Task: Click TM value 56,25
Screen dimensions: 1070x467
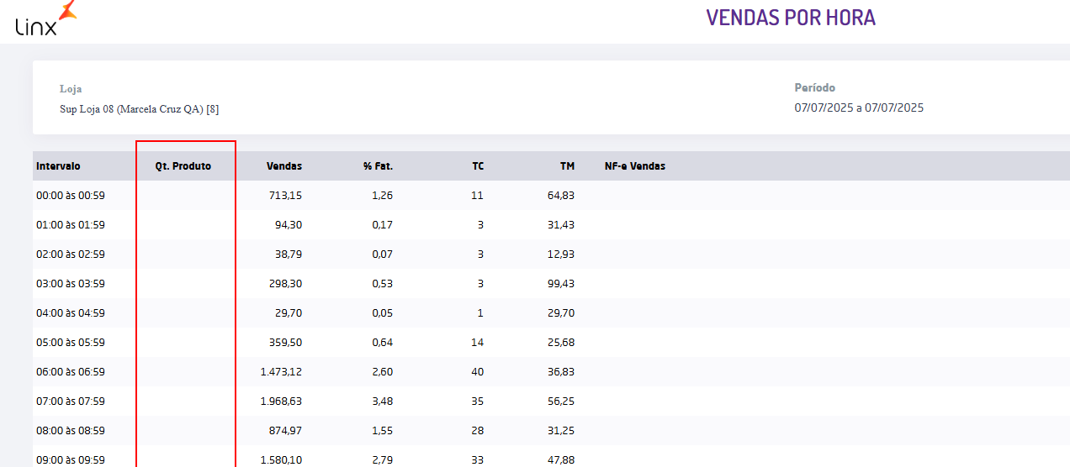Action: (x=561, y=401)
